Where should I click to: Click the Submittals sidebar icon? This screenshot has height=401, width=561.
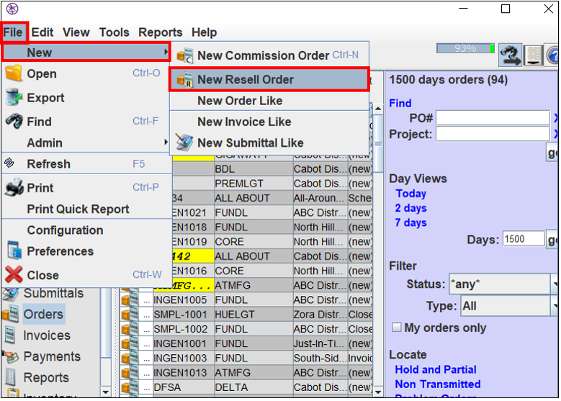[x=10, y=293]
